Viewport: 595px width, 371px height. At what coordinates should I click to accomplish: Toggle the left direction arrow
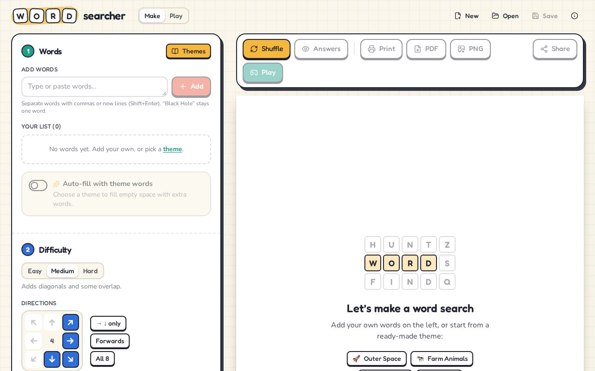click(33, 341)
